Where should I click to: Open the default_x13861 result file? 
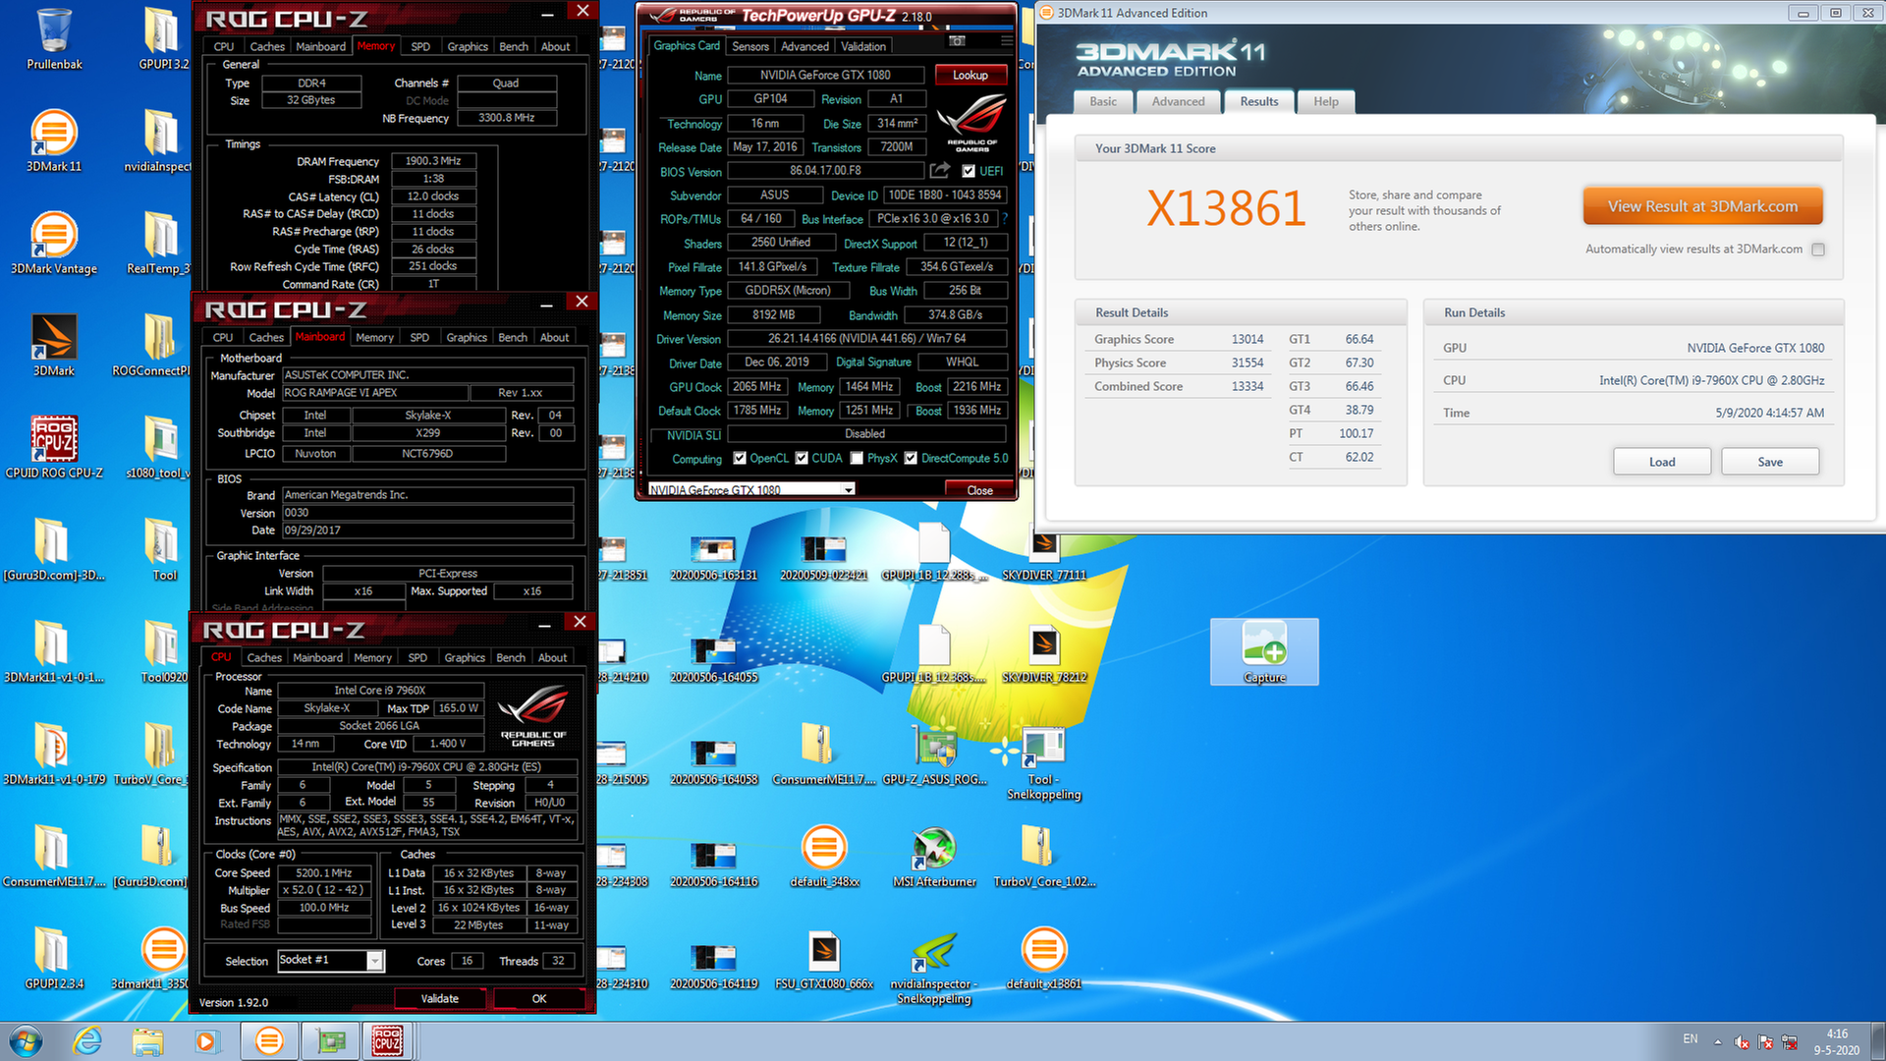coord(1044,959)
